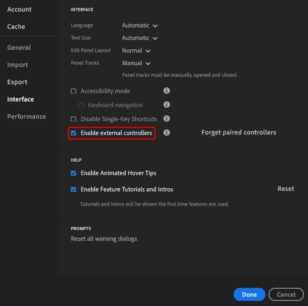Open Panel Tracks Manual dropdown

coord(136,63)
